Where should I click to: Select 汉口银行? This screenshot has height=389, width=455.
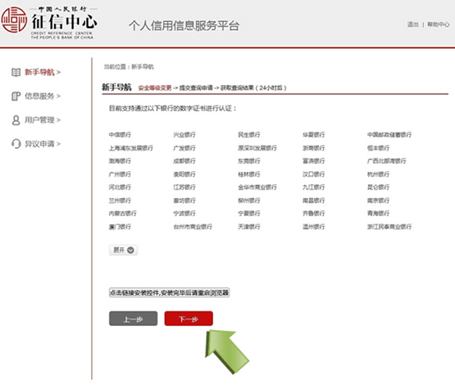pos(314,174)
